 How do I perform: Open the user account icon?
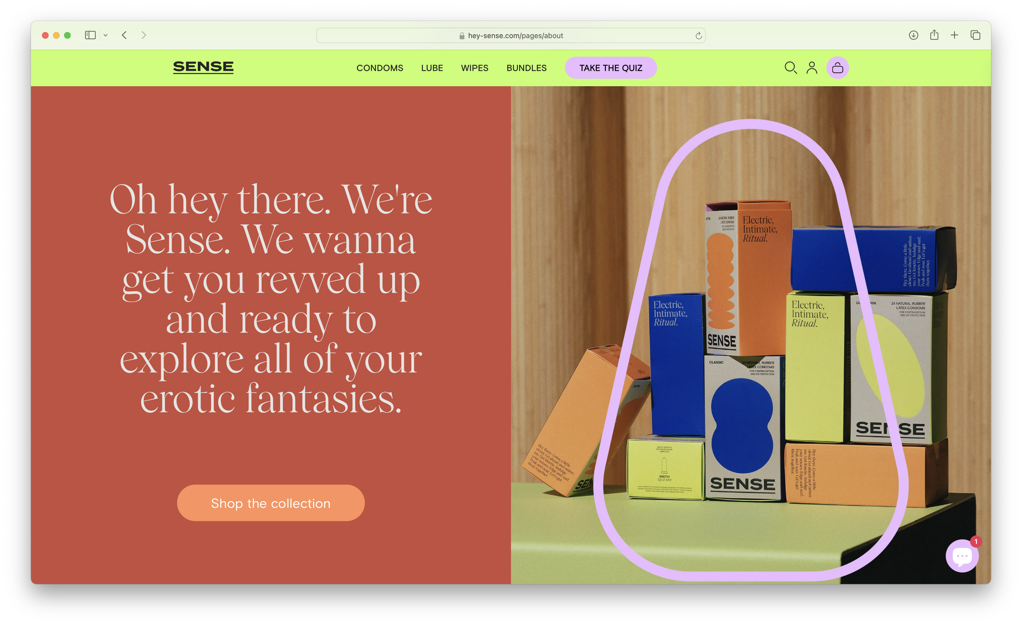point(812,68)
